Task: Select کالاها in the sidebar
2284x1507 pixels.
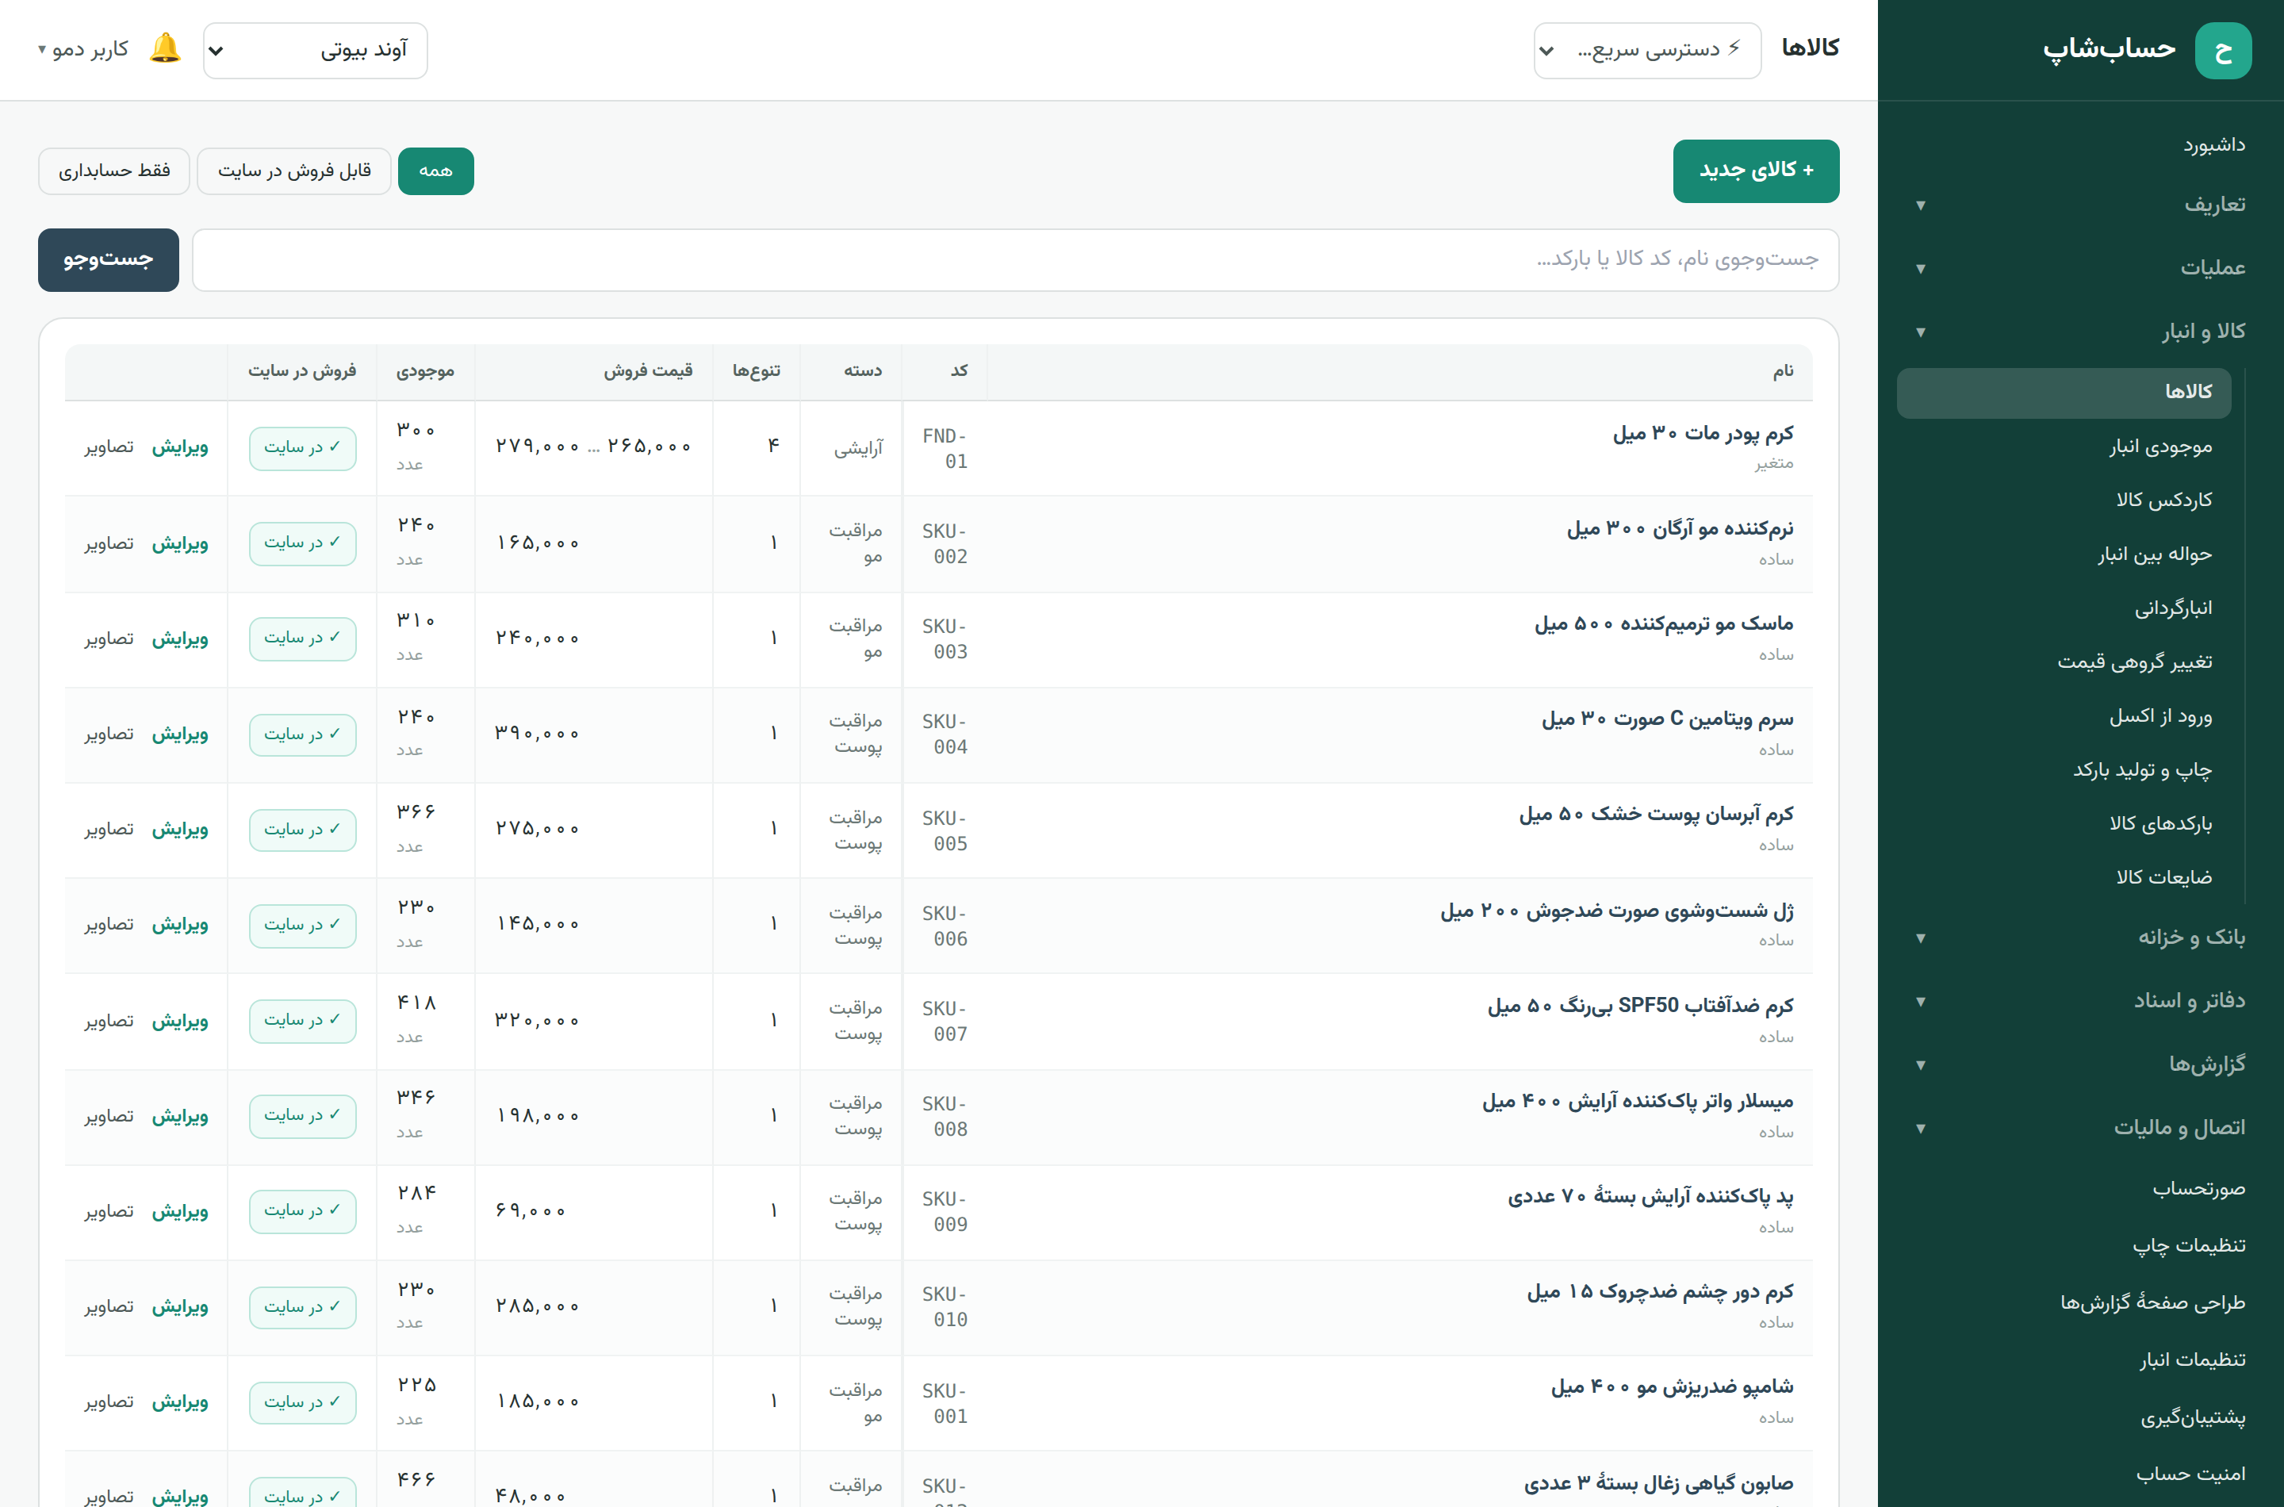Action: point(2064,392)
